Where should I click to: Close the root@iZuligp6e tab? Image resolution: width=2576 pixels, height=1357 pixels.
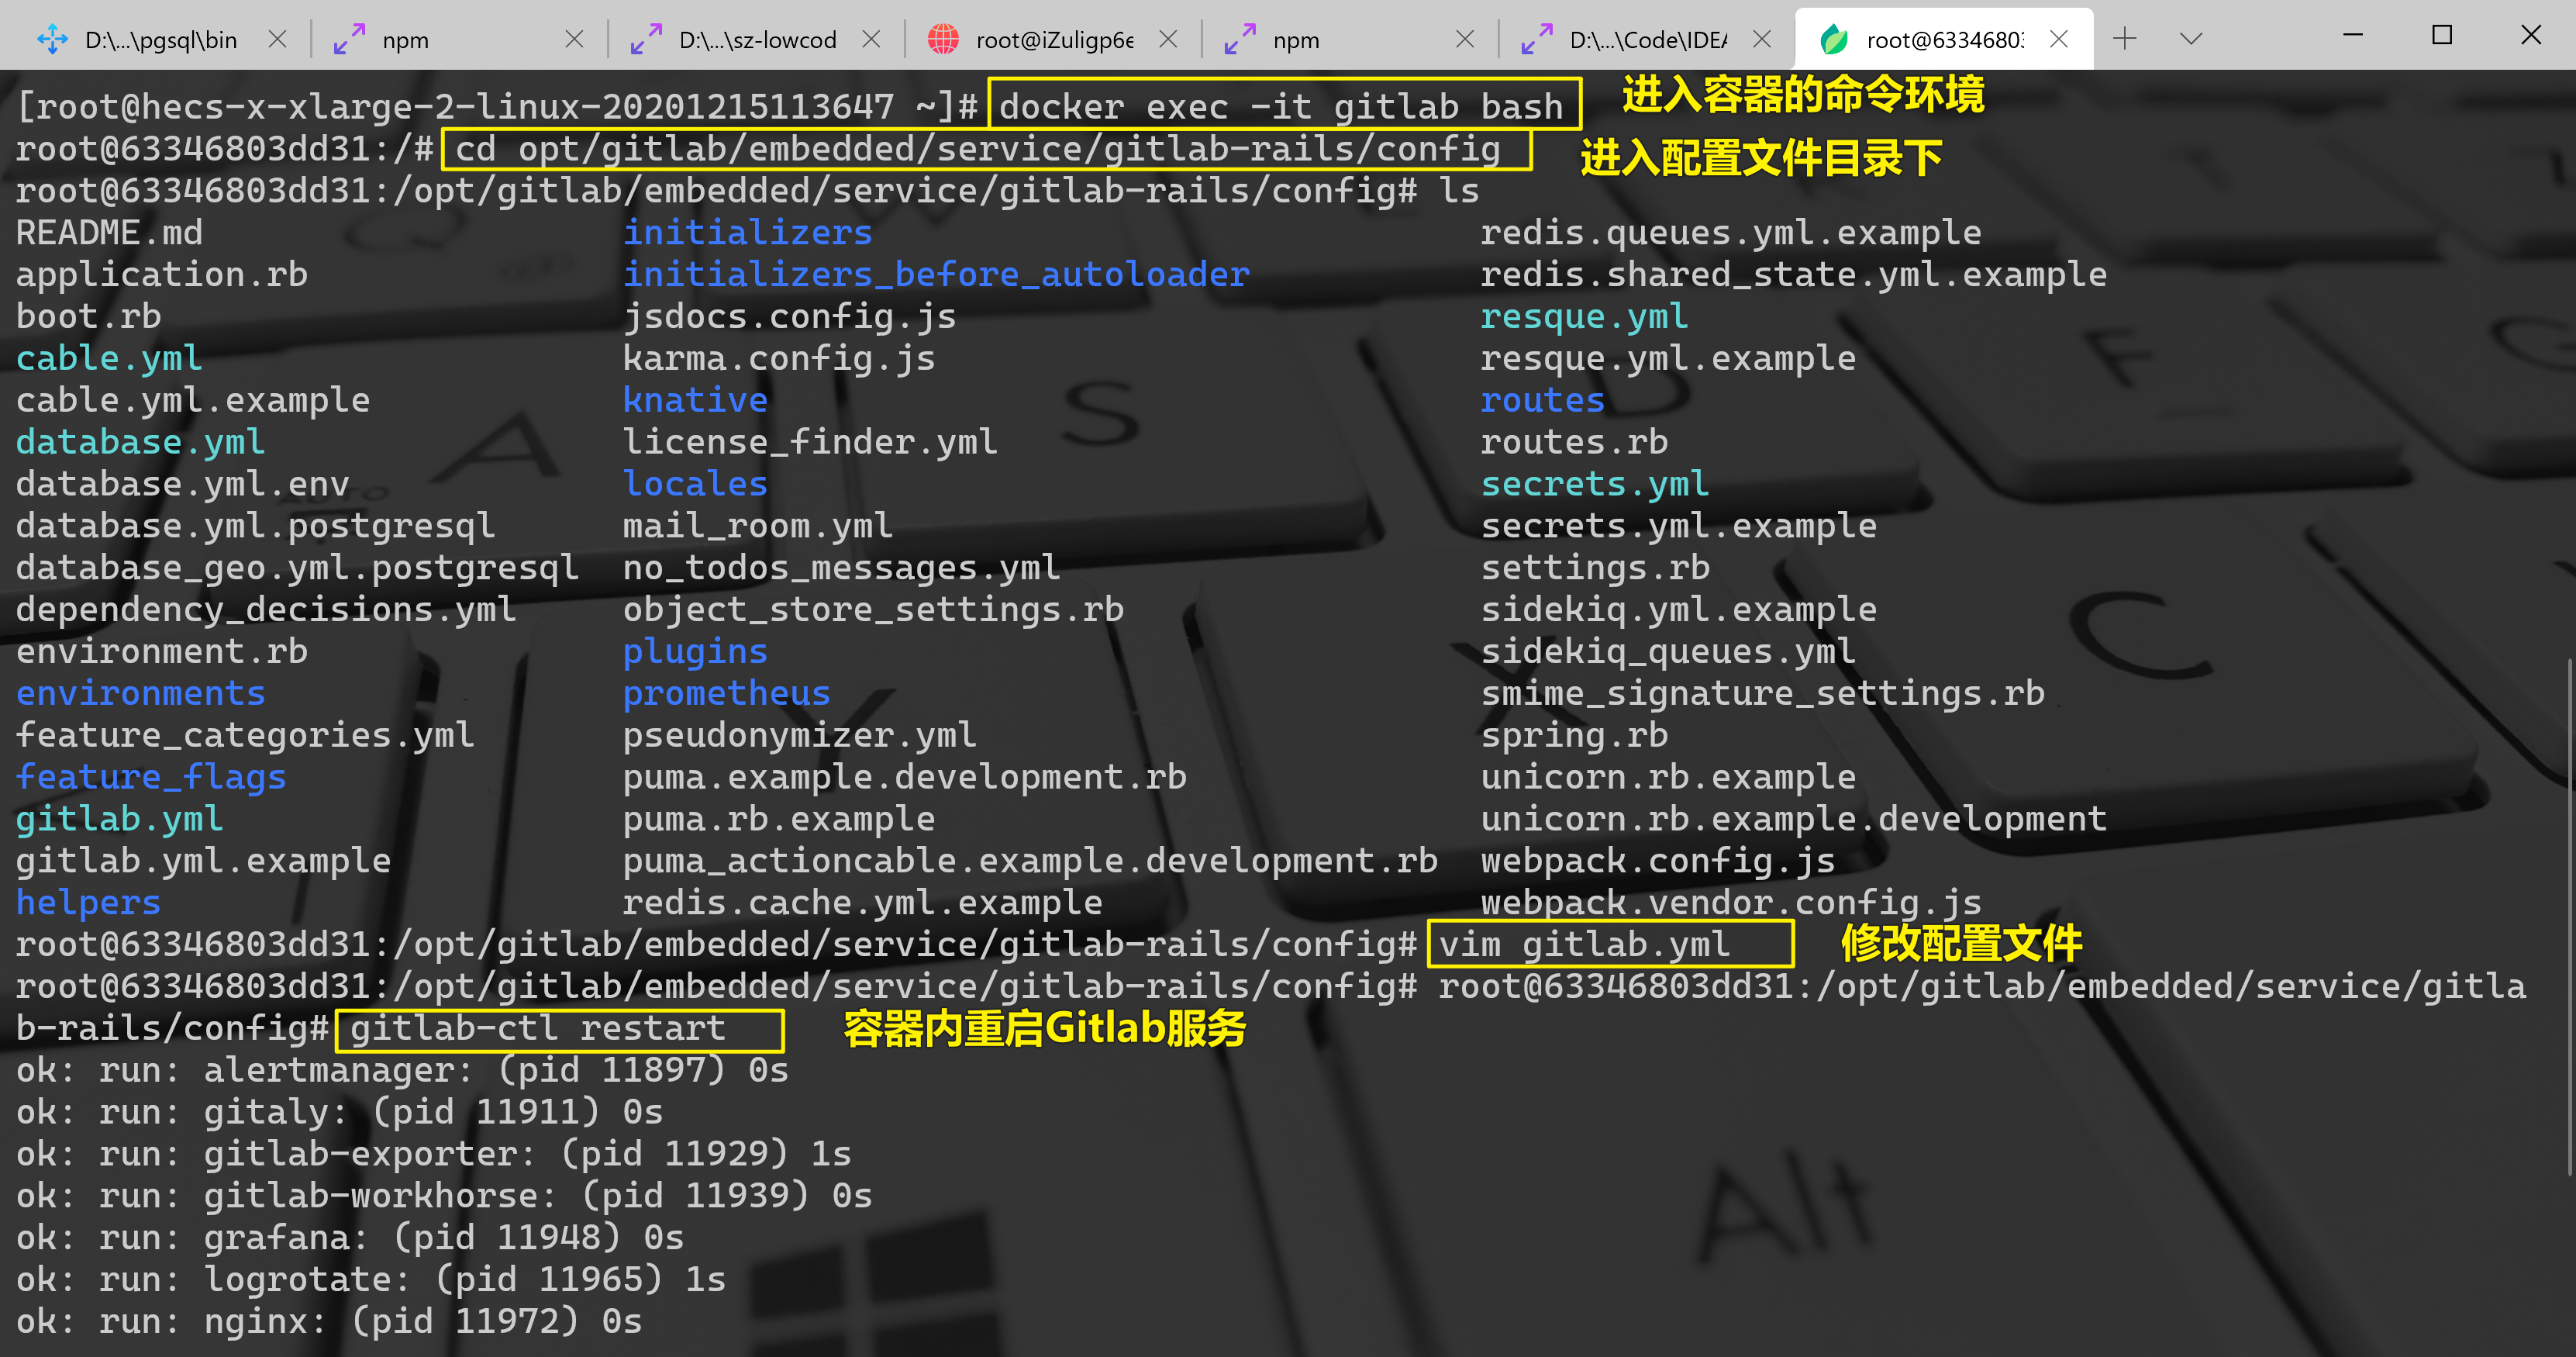pyautogui.click(x=1168, y=39)
